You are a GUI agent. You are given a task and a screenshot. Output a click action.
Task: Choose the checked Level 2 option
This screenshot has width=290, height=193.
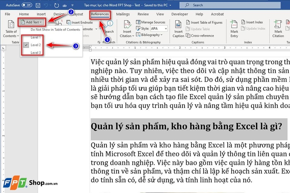coord(36,45)
